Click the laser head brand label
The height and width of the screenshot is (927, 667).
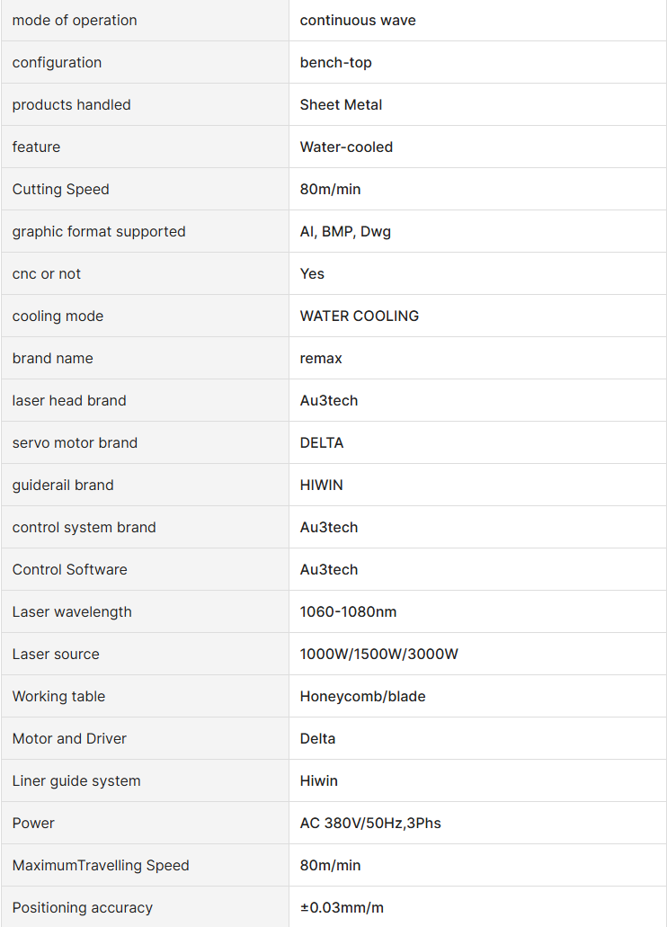click(x=69, y=400)
